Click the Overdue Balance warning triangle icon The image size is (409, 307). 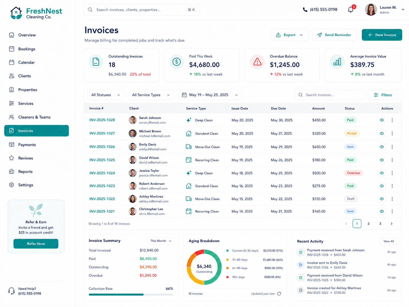pos(257,62)
